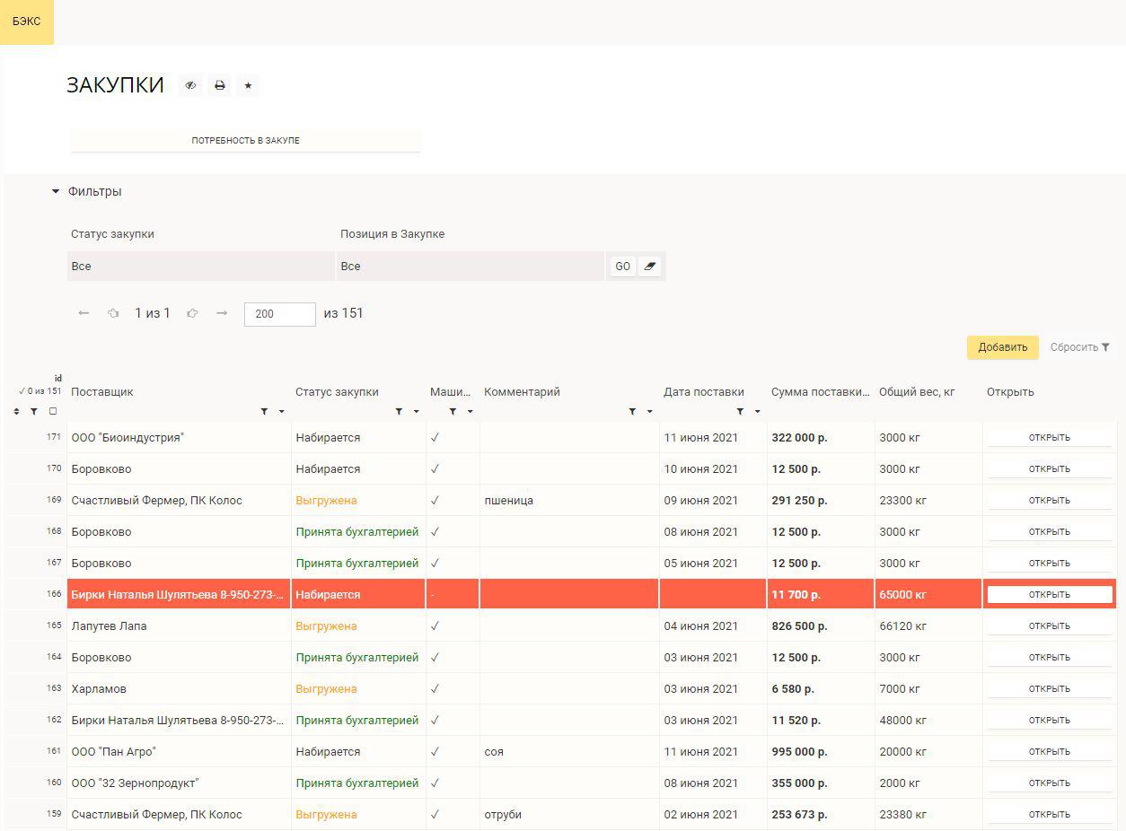
Task: Clear filters with the eraser icon
Action: click(650, 267)
